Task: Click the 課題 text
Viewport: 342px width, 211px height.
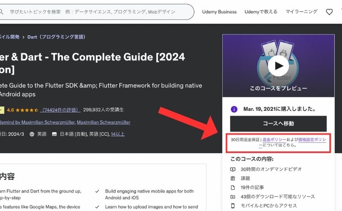Action: (x=245, y=178)
